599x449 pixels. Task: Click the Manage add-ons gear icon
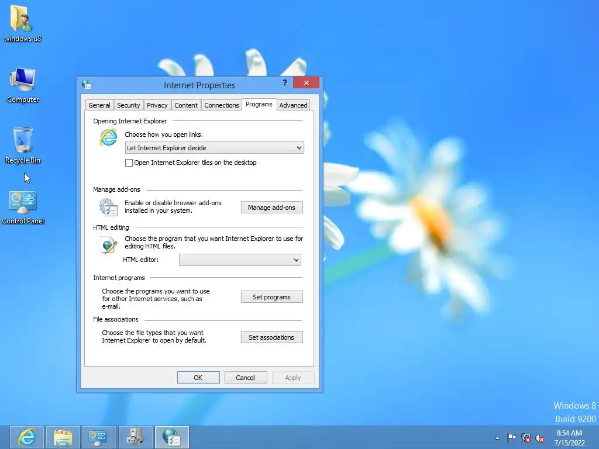pyautogui.click(x=108, y=207)
